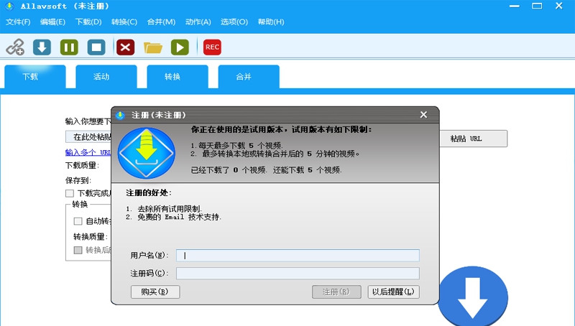Click the 下载质量 label
575x326 pixels.
pos(82,166)
